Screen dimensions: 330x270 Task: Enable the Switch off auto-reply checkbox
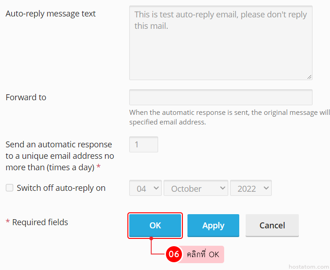[10, 188]
